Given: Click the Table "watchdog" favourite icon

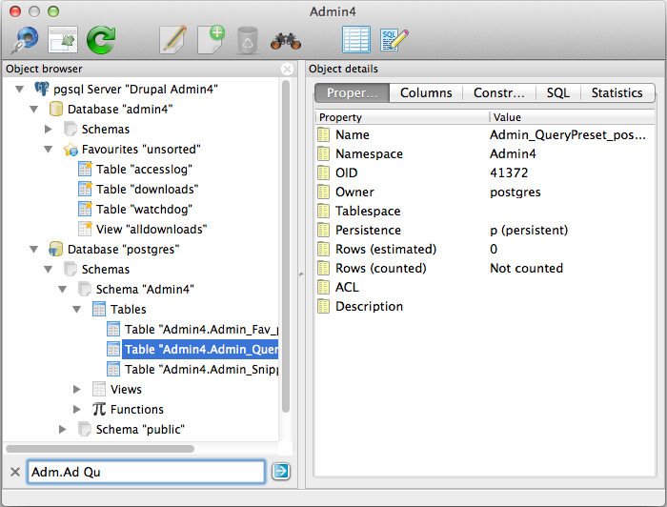Looking at the screenshot, I should click(x=85, y=209).
